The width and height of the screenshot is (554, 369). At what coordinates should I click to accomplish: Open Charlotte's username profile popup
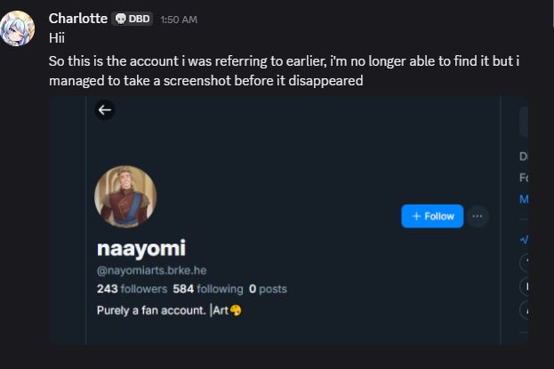point(78,19)
